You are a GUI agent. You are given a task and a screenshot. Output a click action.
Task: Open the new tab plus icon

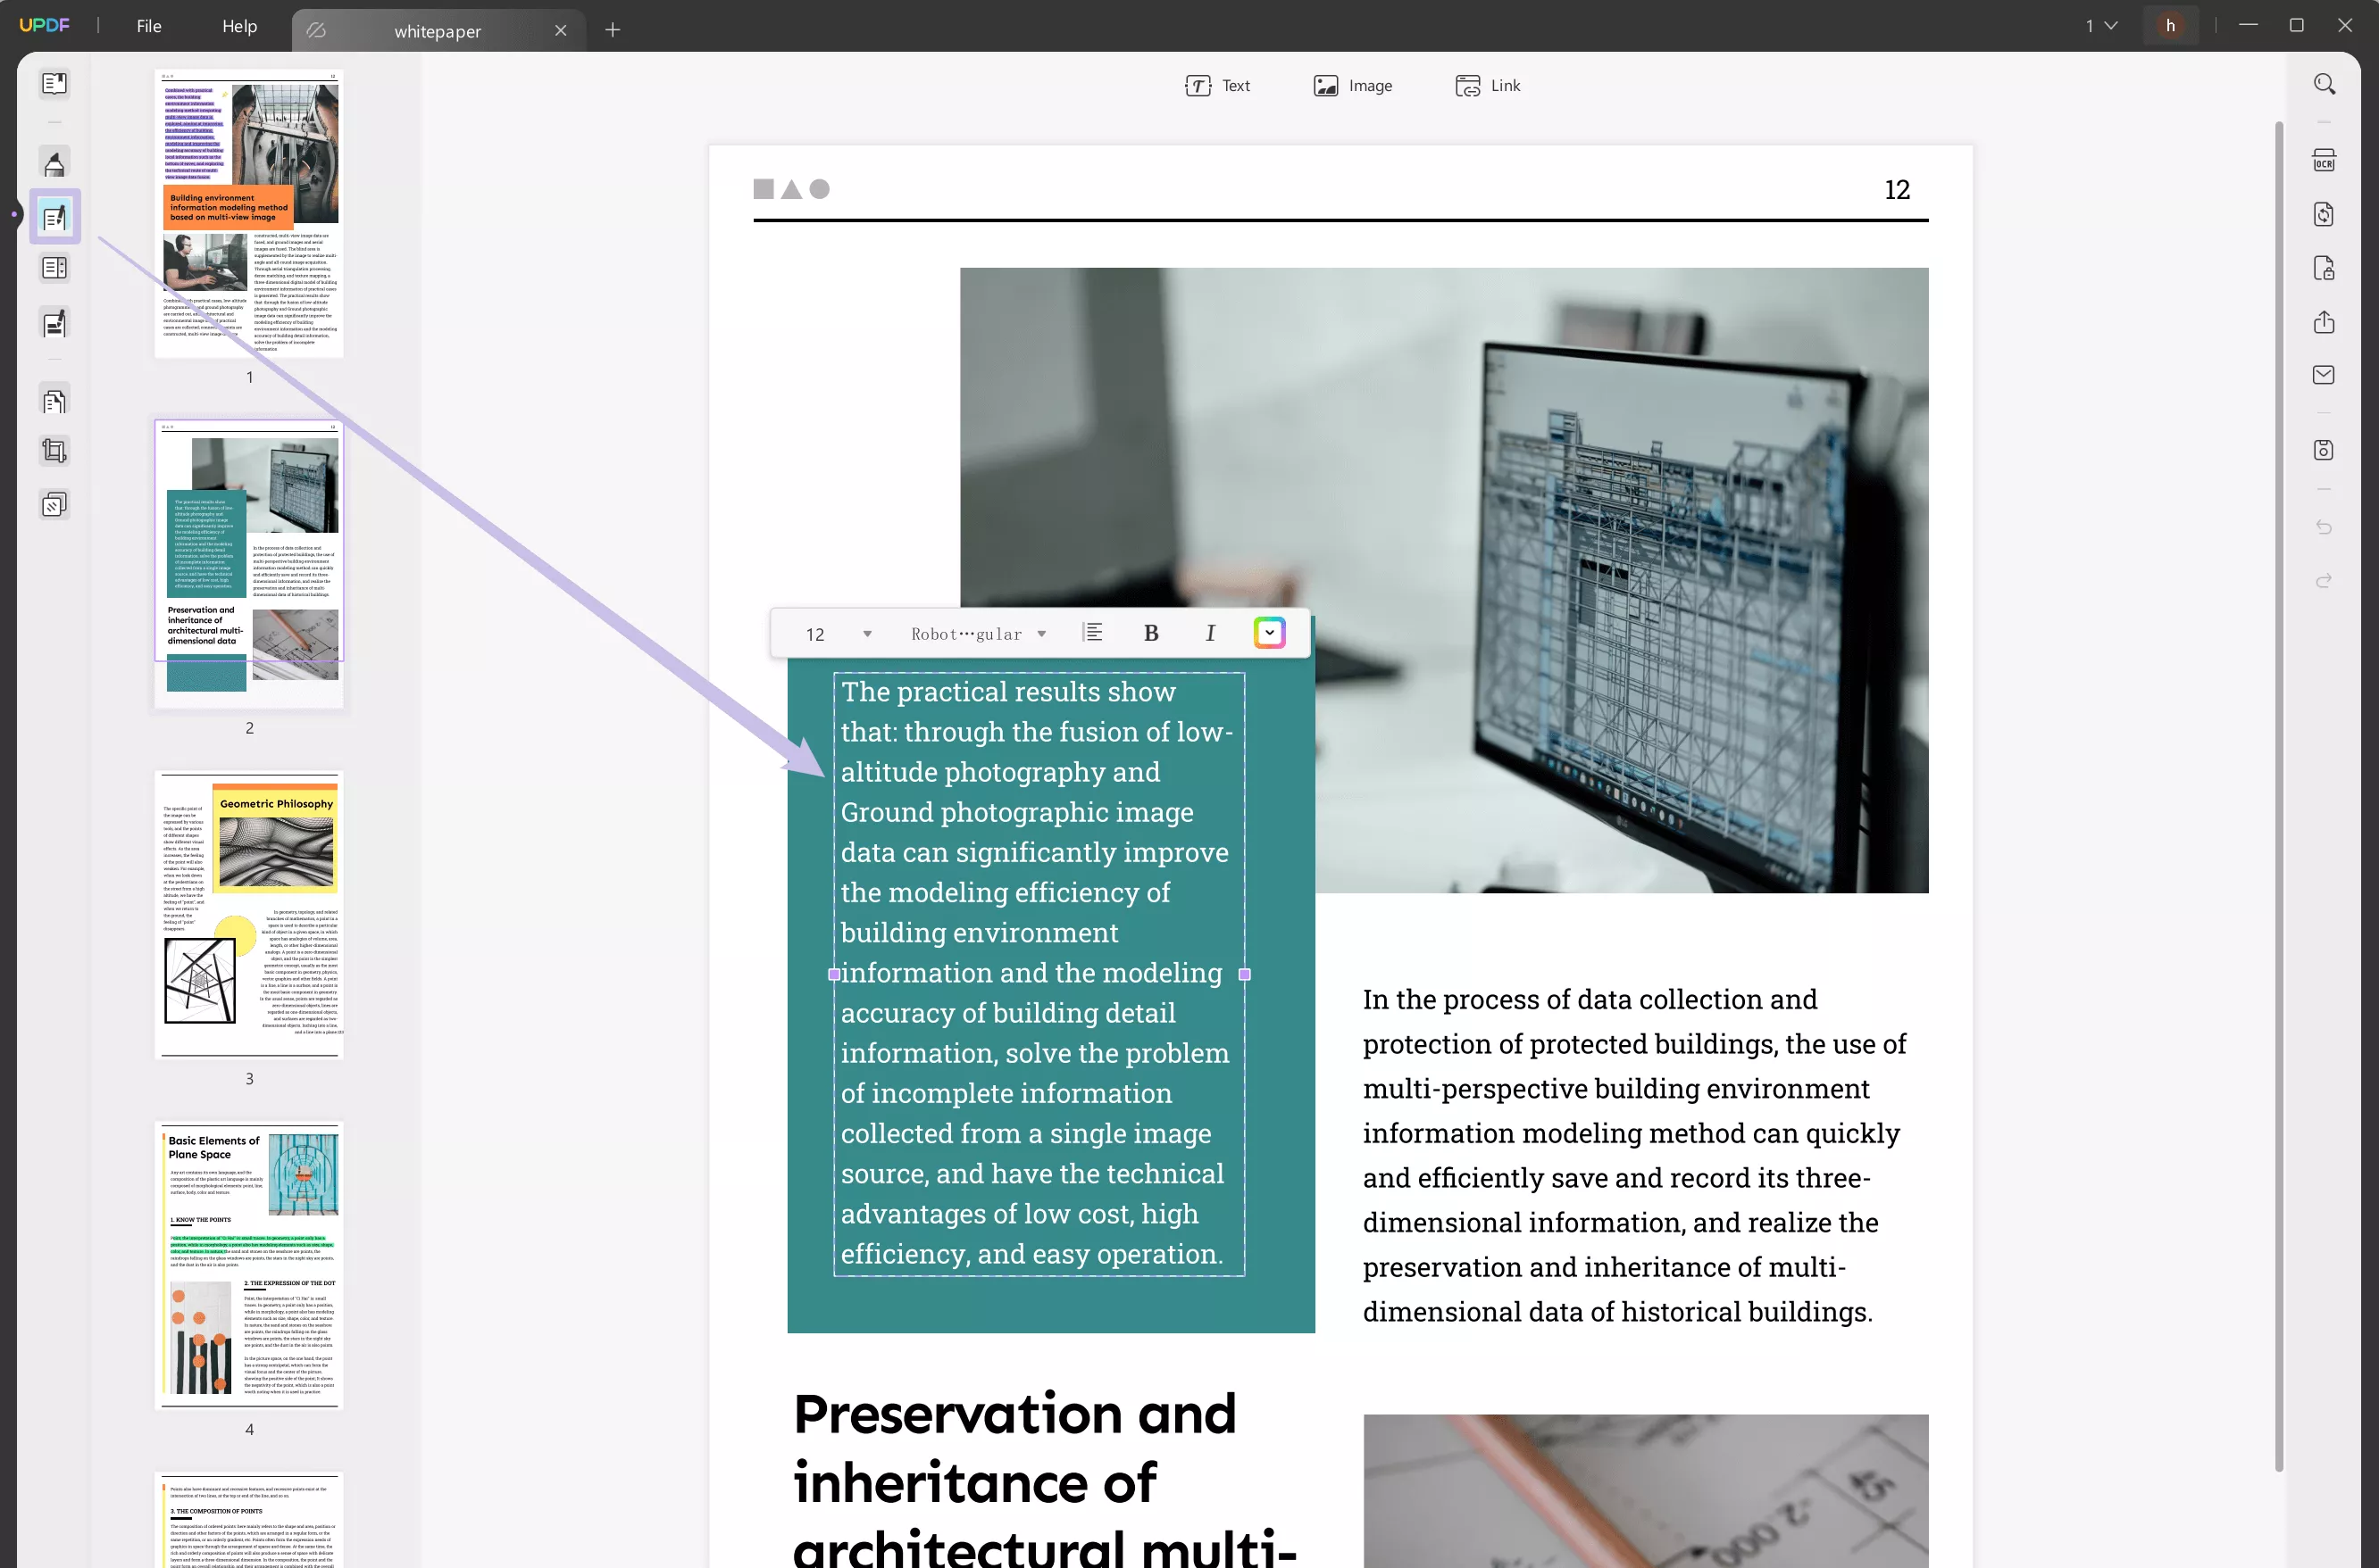(613, 30)
